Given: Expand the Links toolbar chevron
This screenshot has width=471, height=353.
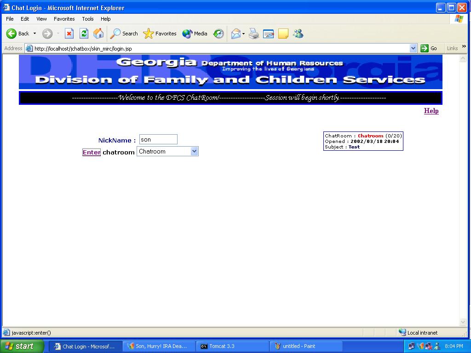Looking at the screenshot, I should (464, 46).
